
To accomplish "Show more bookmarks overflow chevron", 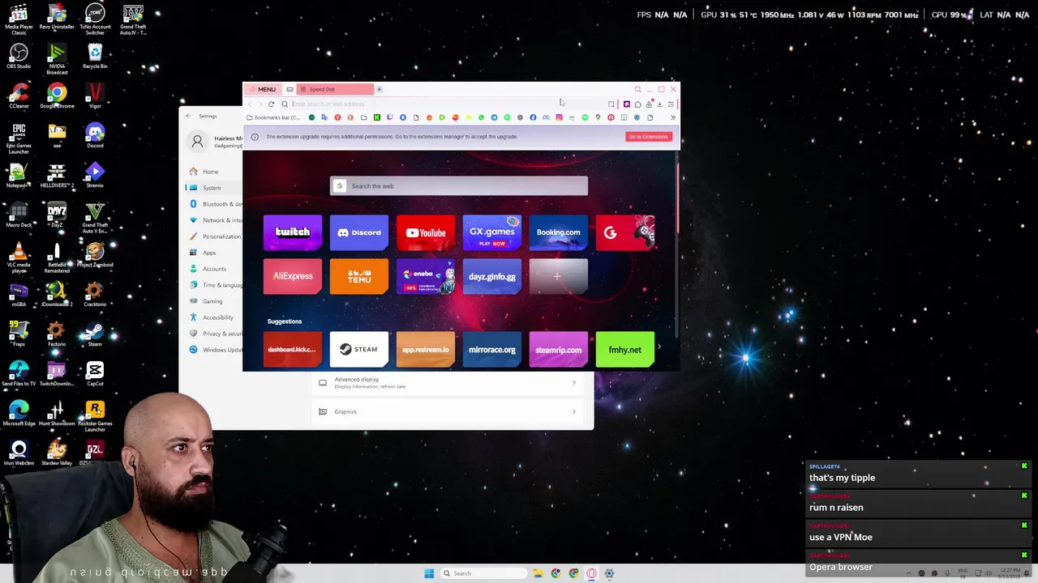I will click(x=673, y=117).
